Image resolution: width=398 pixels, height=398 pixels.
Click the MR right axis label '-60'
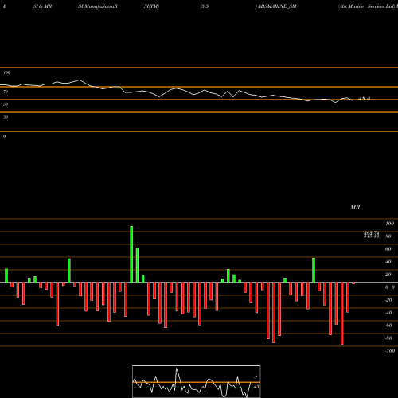(388, 326)
